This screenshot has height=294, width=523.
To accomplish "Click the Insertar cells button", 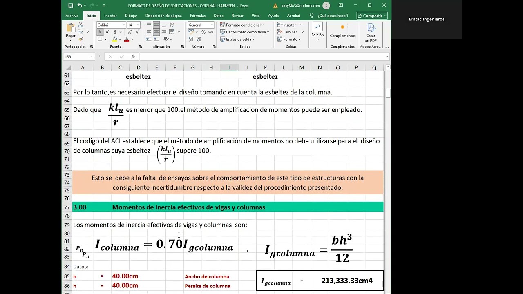I will pyautogui.click(x=290, y=25).
